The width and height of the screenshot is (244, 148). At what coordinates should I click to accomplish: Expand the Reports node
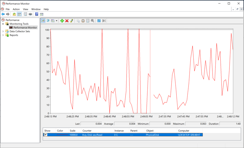click(3, 35)
